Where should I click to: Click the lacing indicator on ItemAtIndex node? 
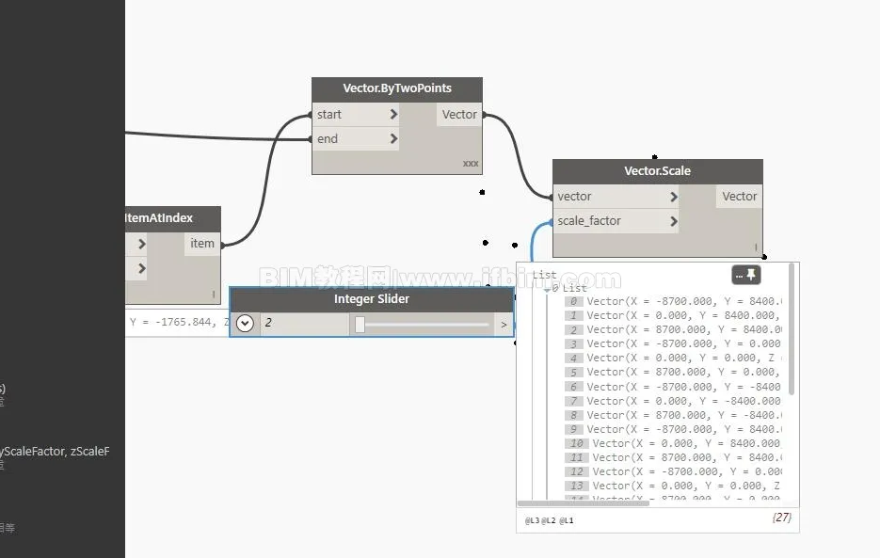[x=214, y=295]
